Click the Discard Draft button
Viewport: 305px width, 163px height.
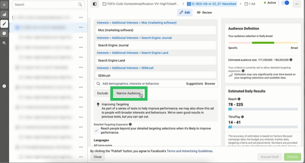(x=270, y=157)
